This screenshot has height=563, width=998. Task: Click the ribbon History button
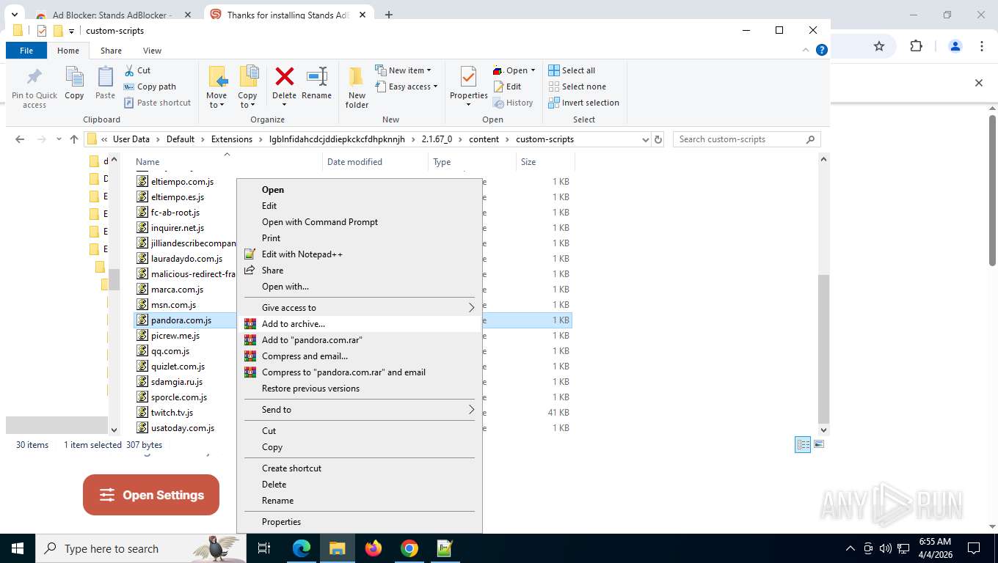pyautogui.click(x=512, y=103)
